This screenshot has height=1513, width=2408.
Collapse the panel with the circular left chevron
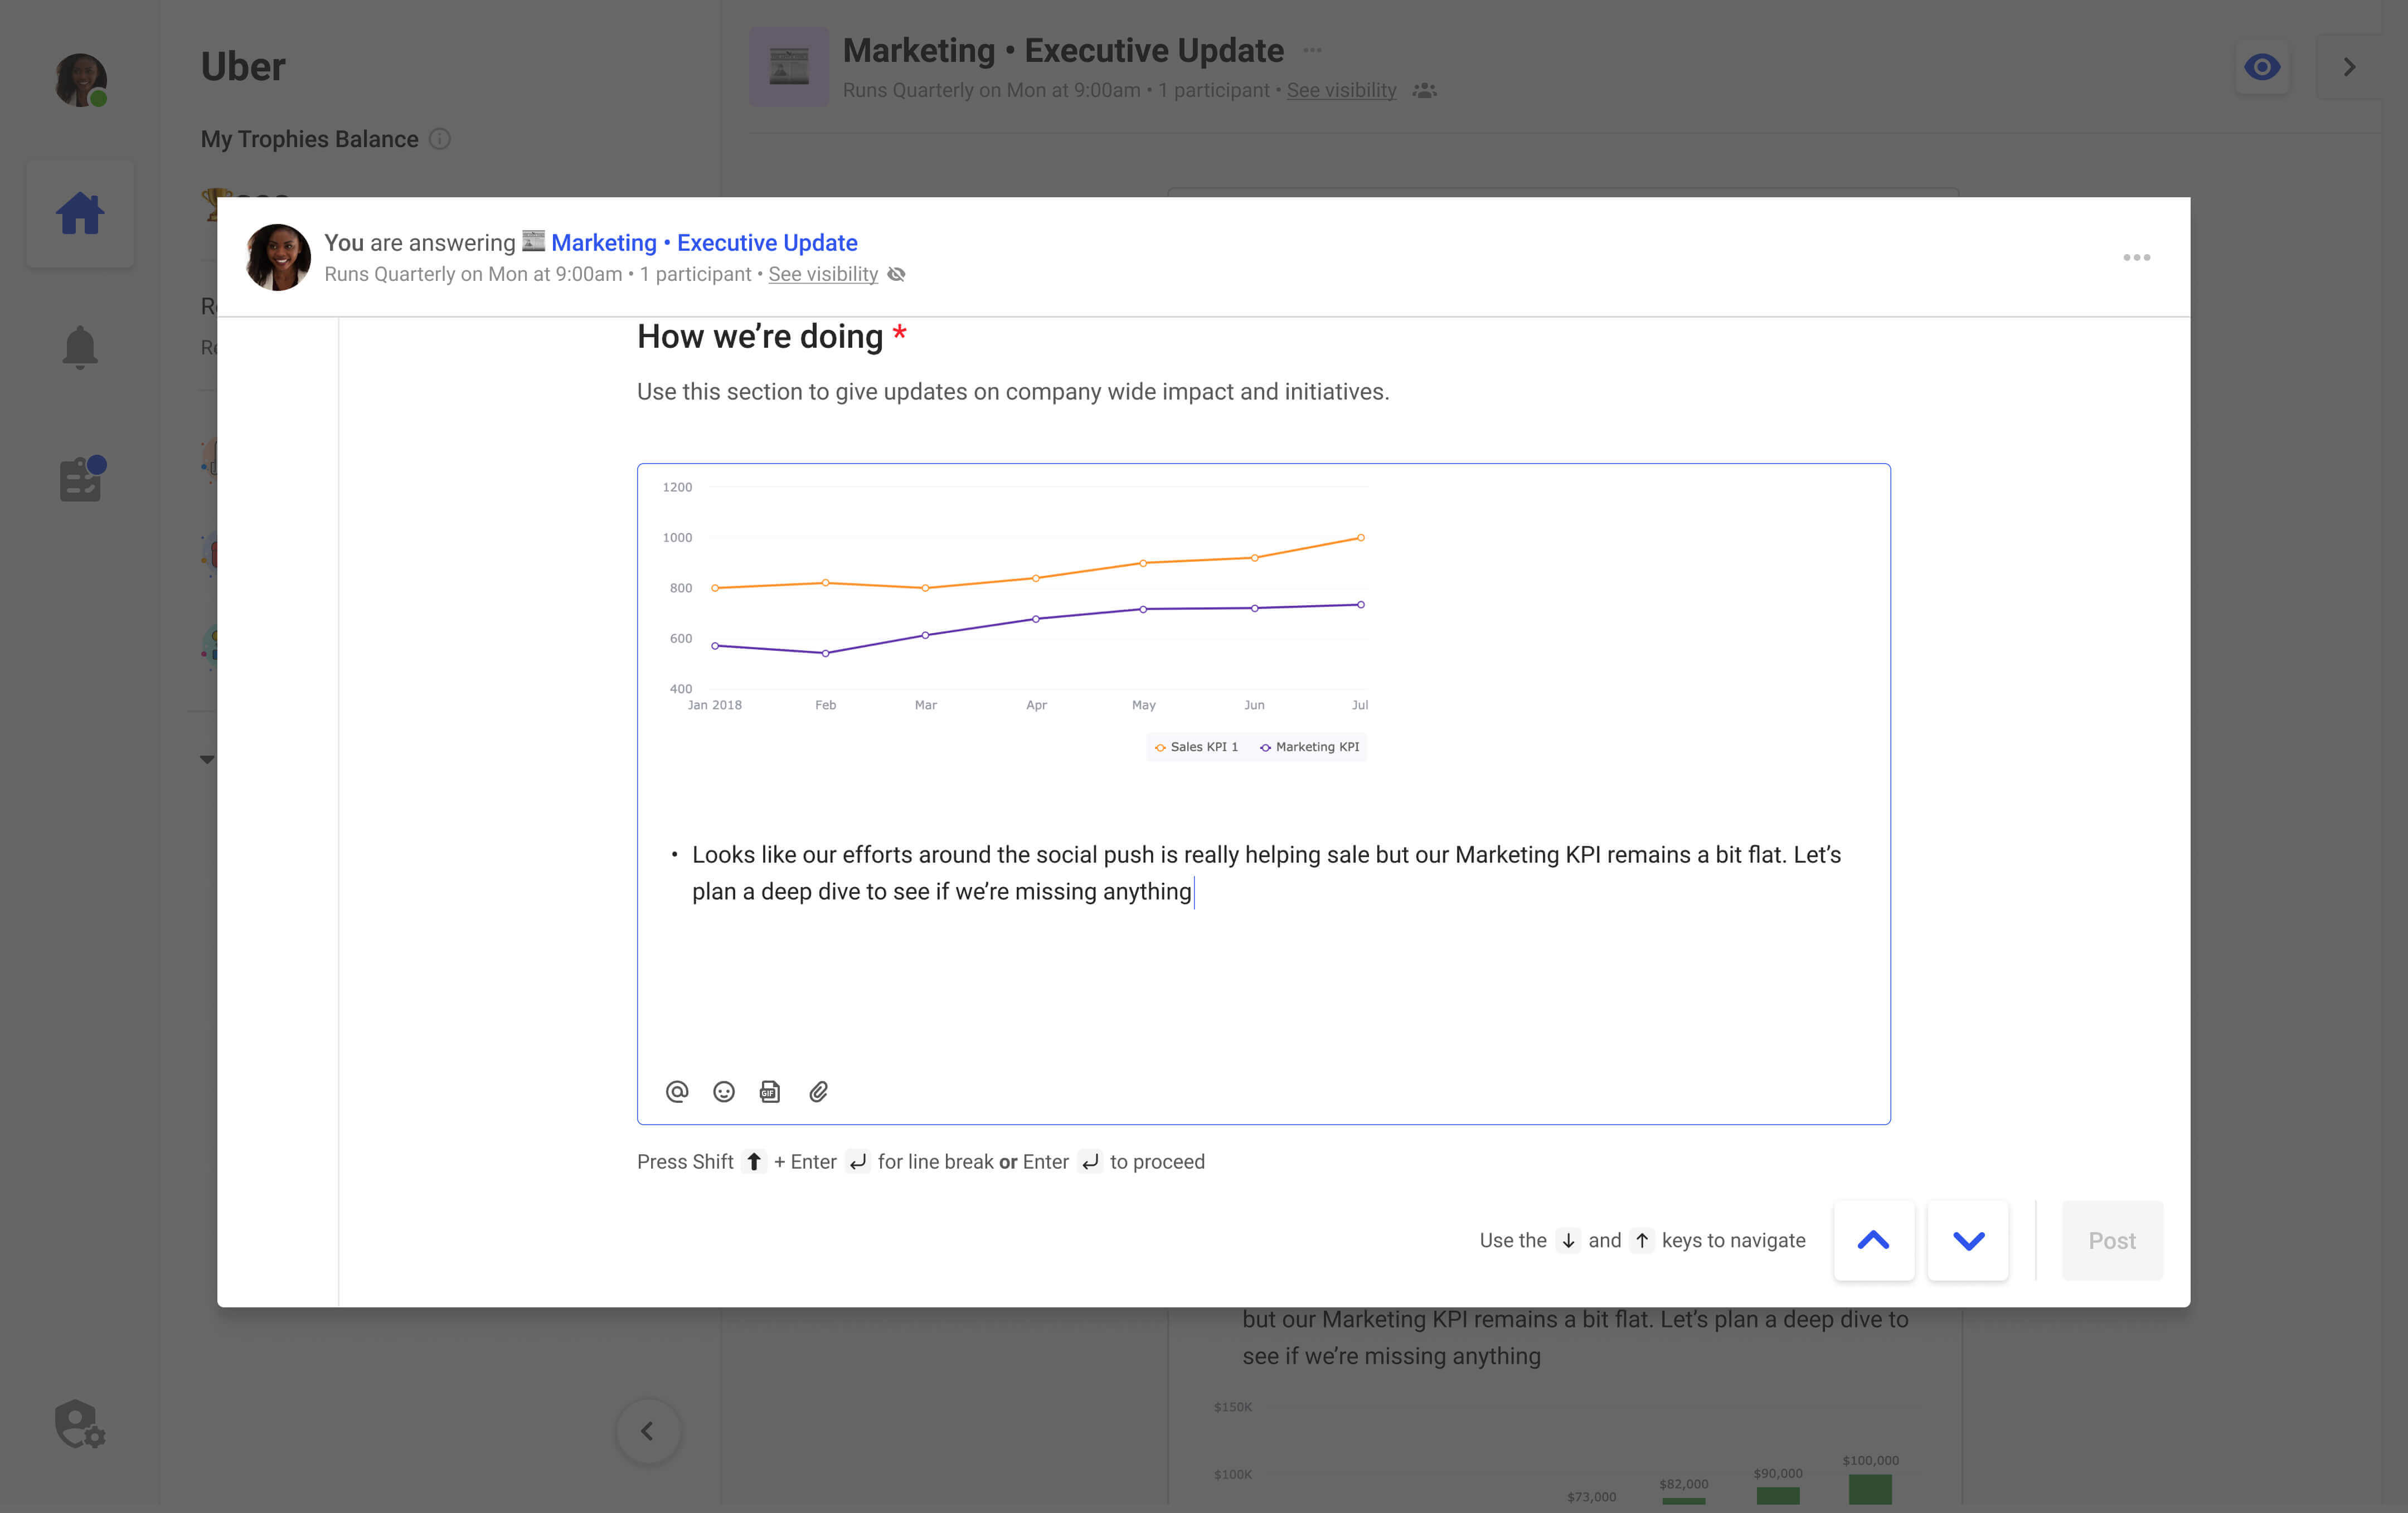click(648, 1431)
